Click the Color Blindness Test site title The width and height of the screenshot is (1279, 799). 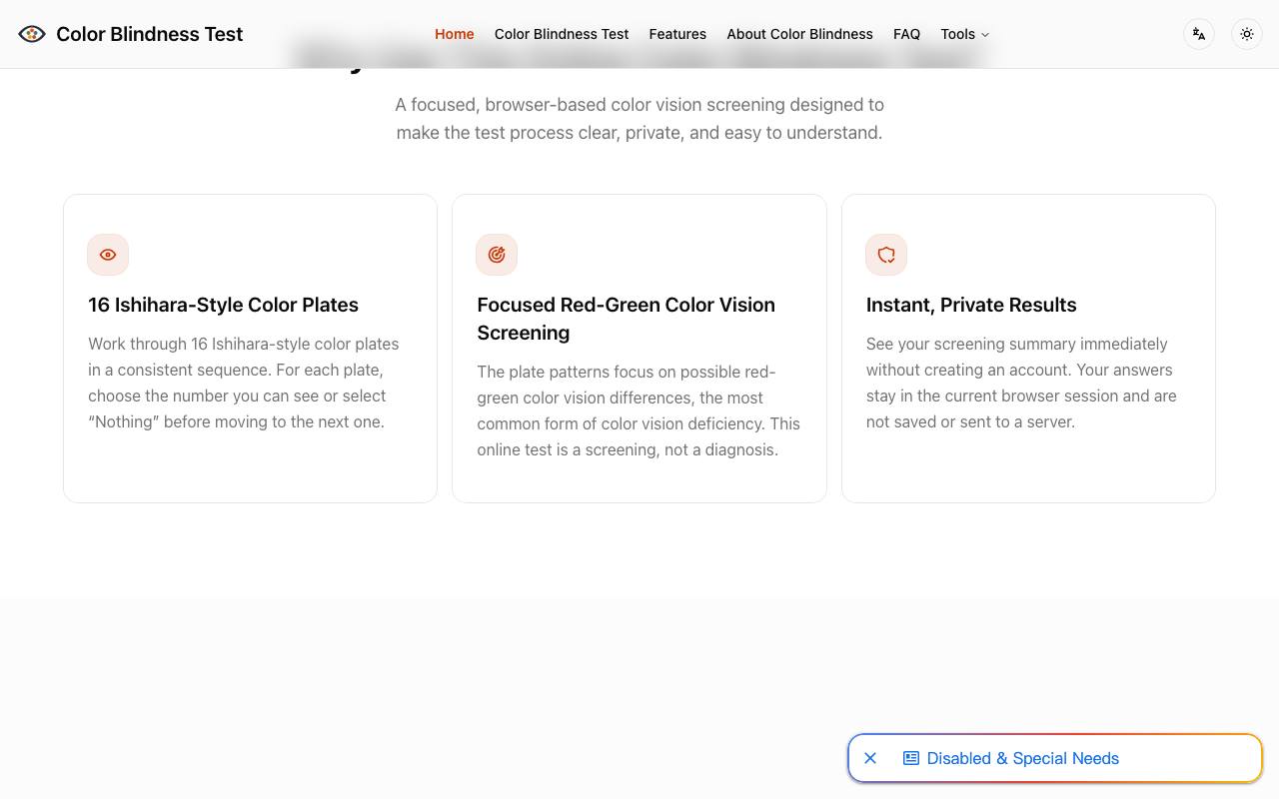tap(150, 34)
